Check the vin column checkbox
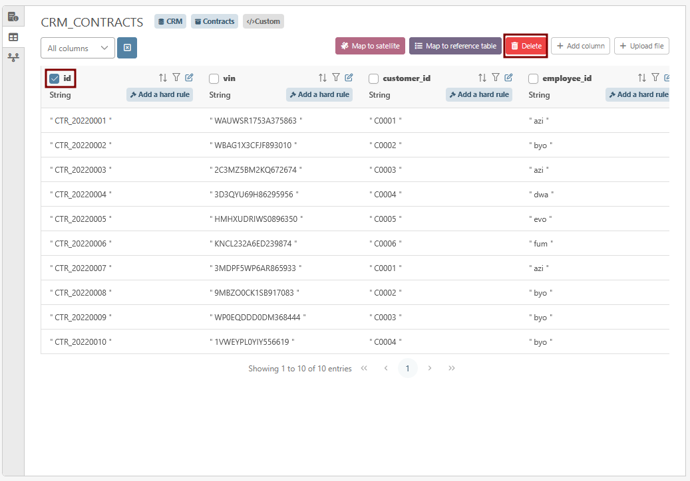The image size is (690, 481). [214, 78]
